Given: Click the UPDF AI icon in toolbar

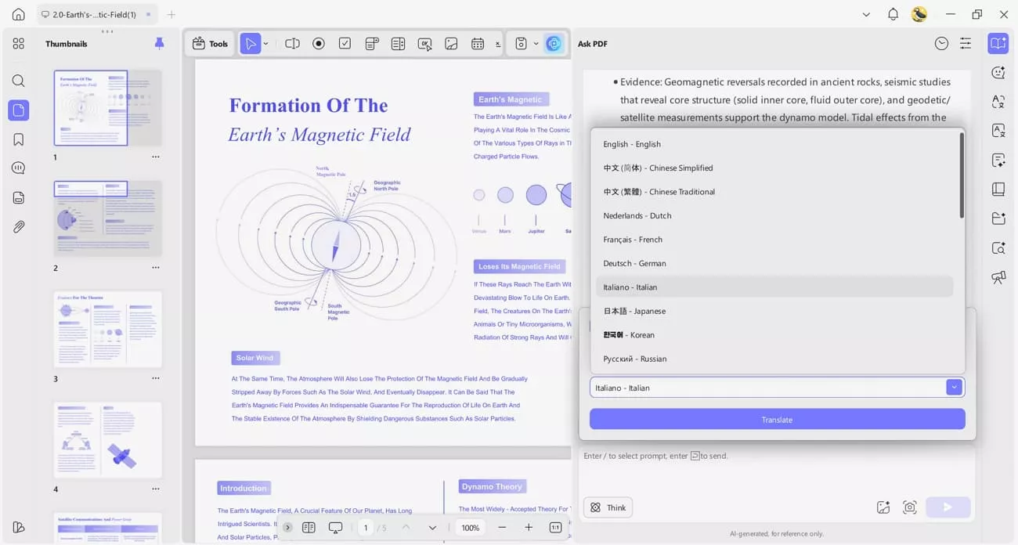Looking at the screenshot, I should click(554, 44).
